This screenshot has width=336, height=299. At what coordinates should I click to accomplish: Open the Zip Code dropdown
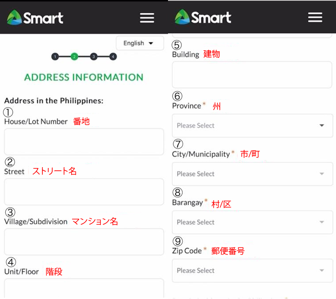(252, 270)
